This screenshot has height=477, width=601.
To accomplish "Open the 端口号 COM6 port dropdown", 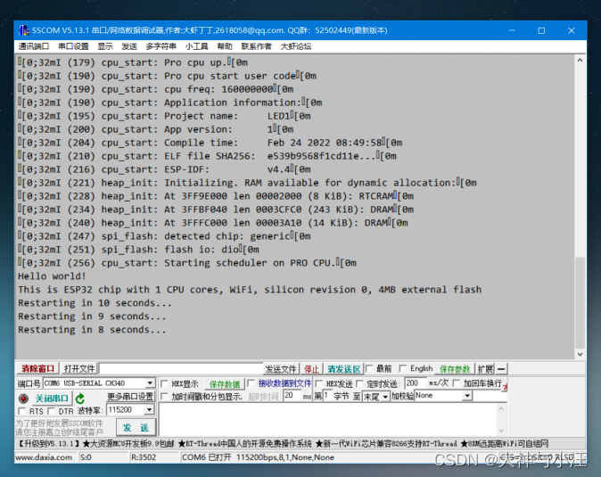I will pos(150,383).
